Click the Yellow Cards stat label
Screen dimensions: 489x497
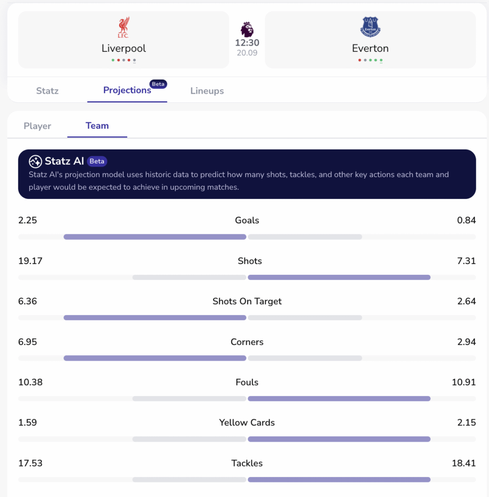coord(247,423)
